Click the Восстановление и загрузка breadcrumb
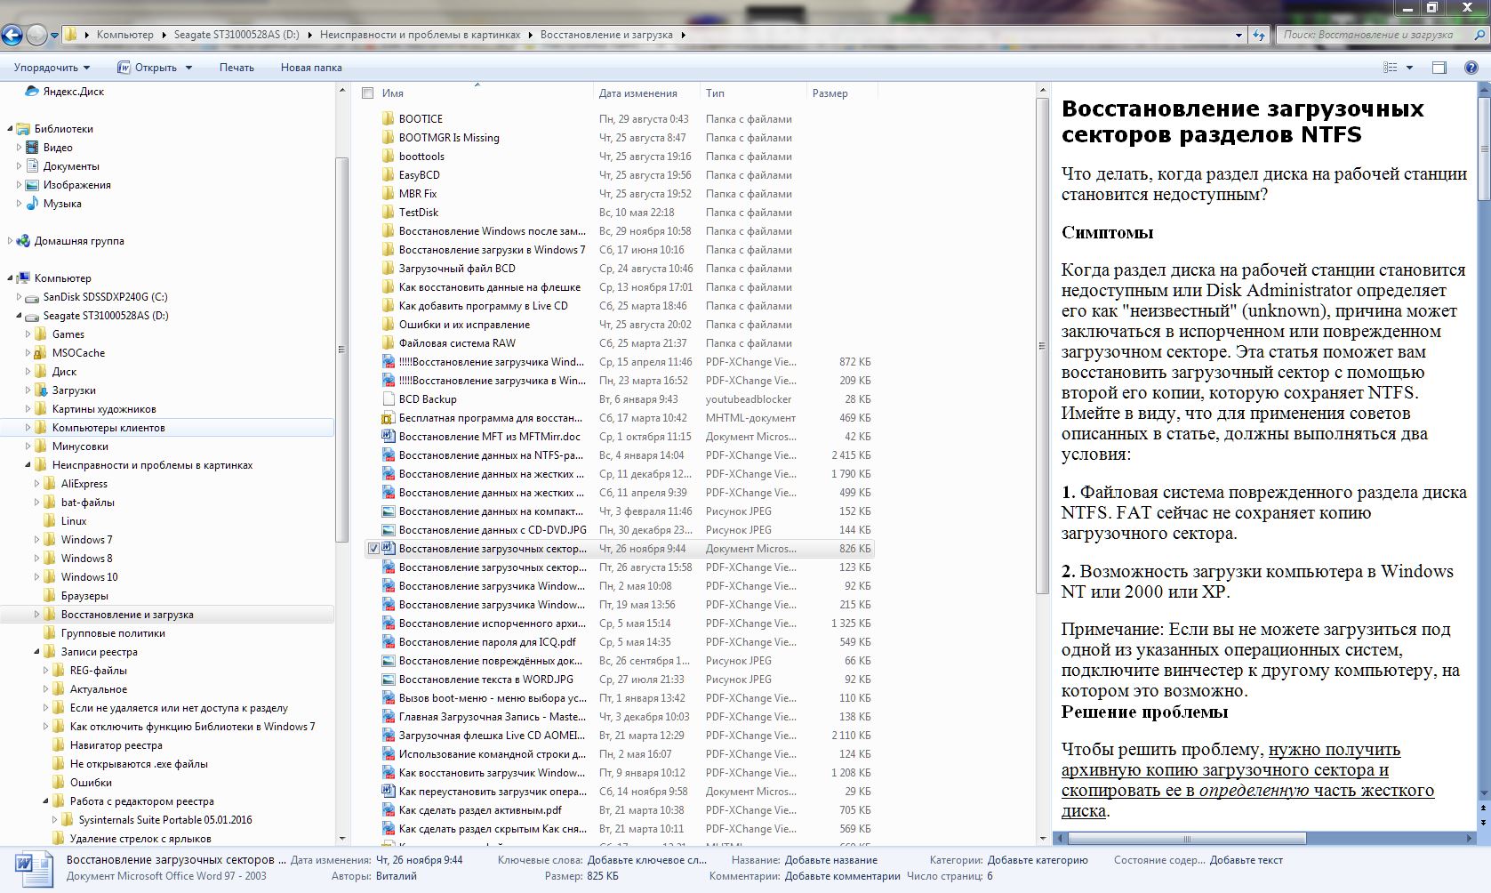Viewport: 1491px width, 893px height. (606, 35)
